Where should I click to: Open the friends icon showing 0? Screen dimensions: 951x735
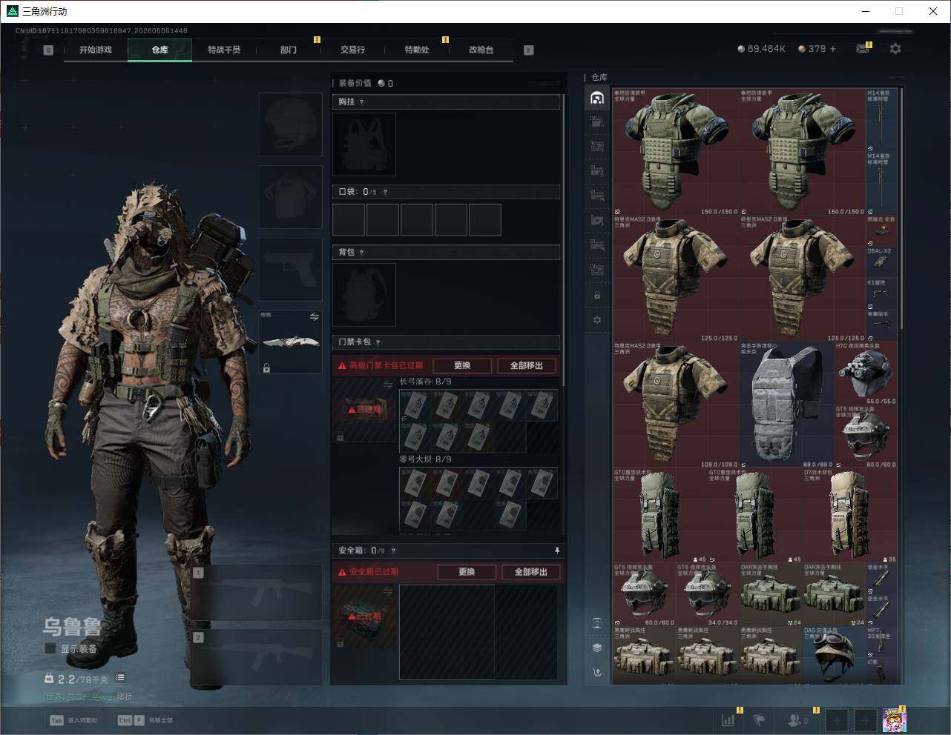pyautogui.click(x=798, y=719)
